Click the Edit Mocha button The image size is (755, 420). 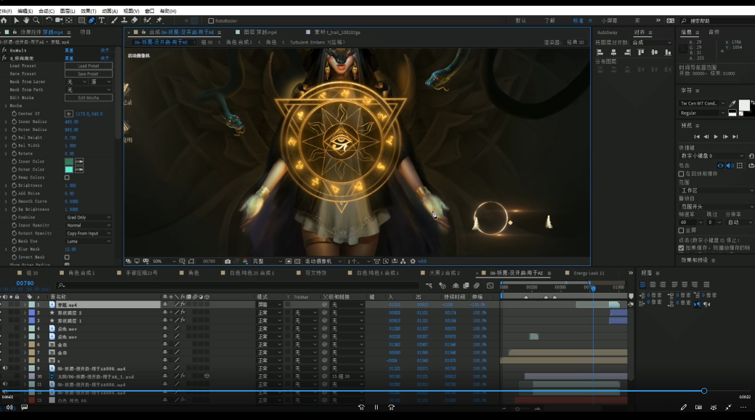coord(89,98)
